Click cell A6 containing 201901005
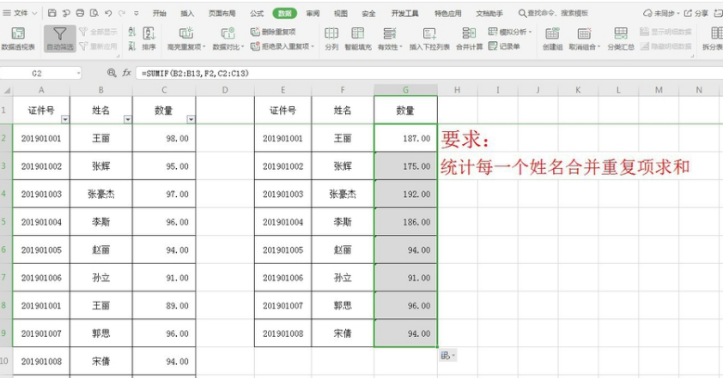This screenshot has height=378, width=723. [41, 249]
